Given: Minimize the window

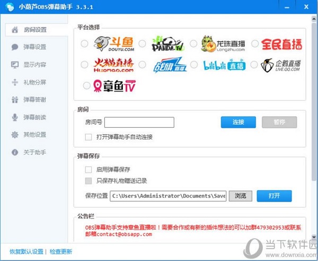Looking at the screenshot, I should coord(287,7).
